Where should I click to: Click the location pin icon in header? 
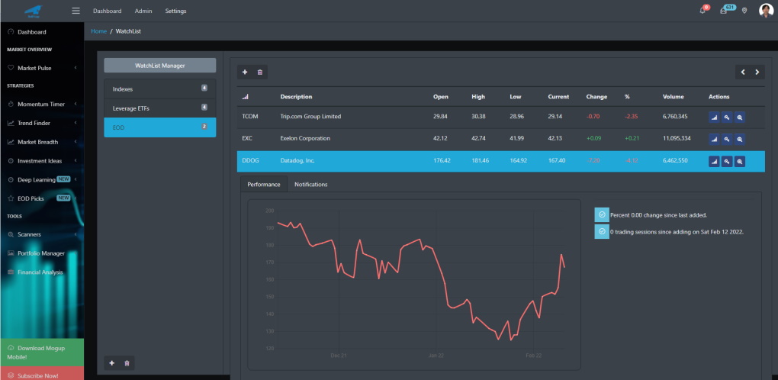[744, 11]
